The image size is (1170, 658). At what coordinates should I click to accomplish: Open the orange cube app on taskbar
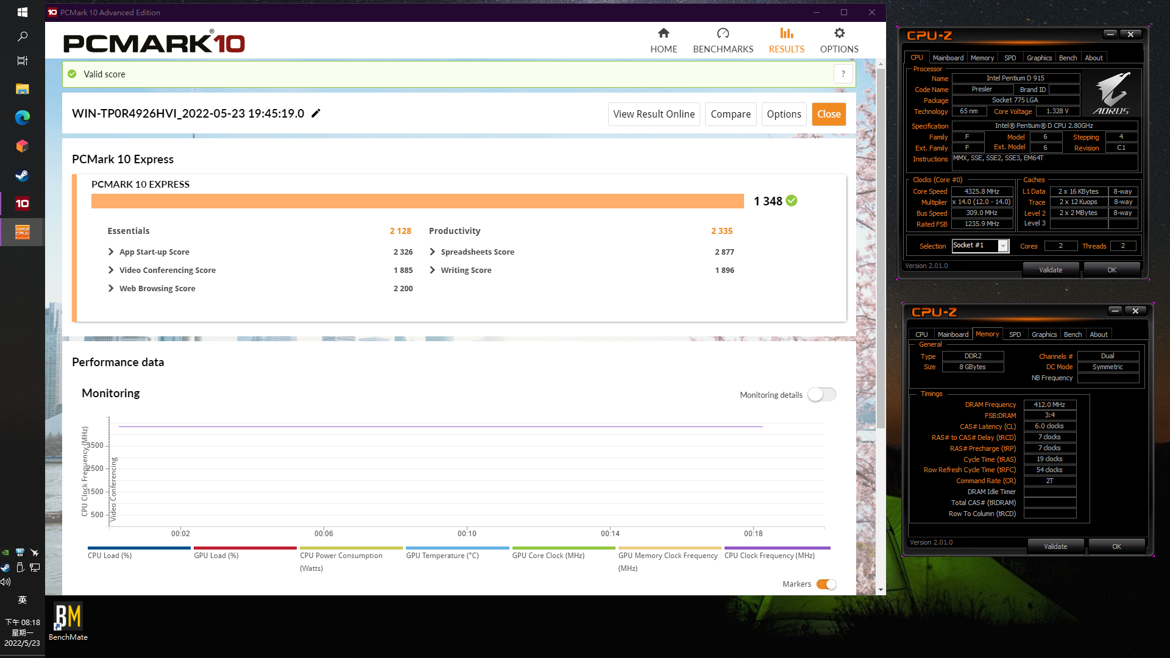22,146
